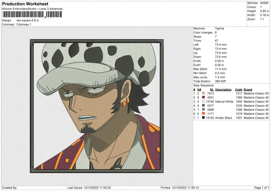Click the 'Color changes:' label
This screenshot has width=271, height=191.
click(203, 32)
